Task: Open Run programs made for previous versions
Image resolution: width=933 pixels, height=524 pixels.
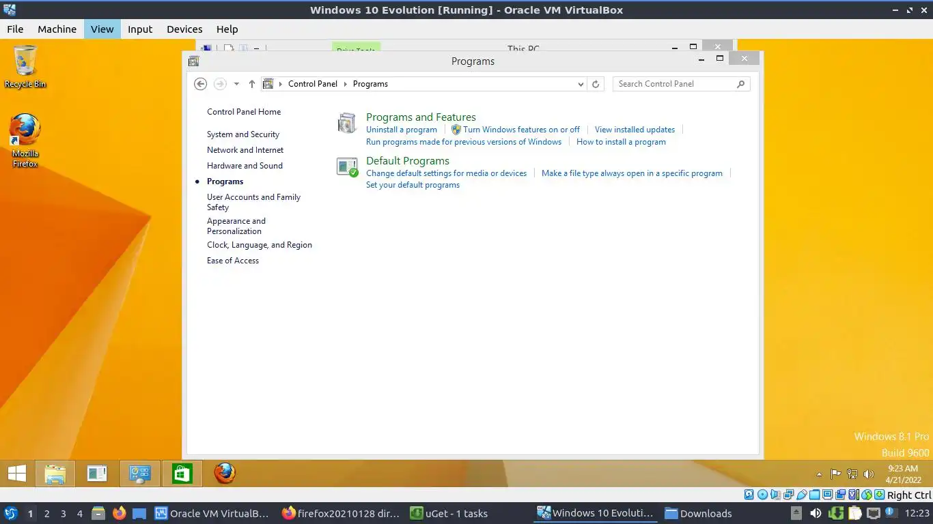Action: [x=464, y=142]
